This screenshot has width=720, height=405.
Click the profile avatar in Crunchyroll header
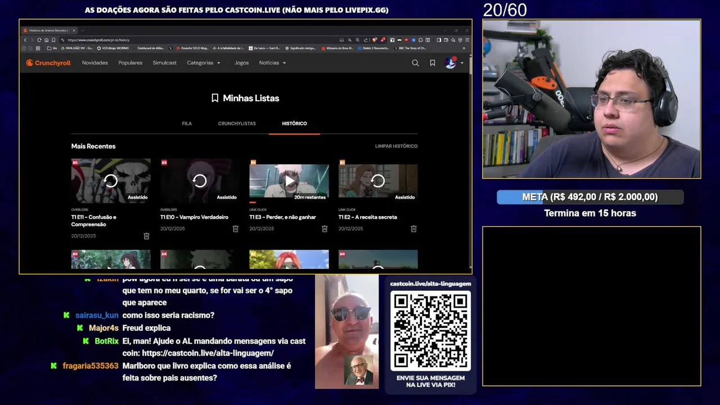click(451, 62)
